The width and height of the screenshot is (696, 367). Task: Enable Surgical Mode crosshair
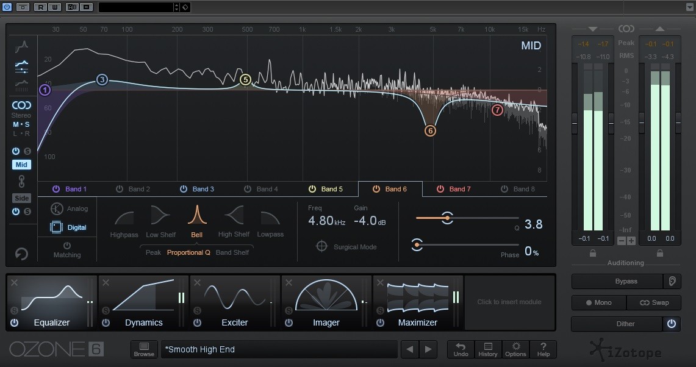pyautogui.click(x=322, y=246)
